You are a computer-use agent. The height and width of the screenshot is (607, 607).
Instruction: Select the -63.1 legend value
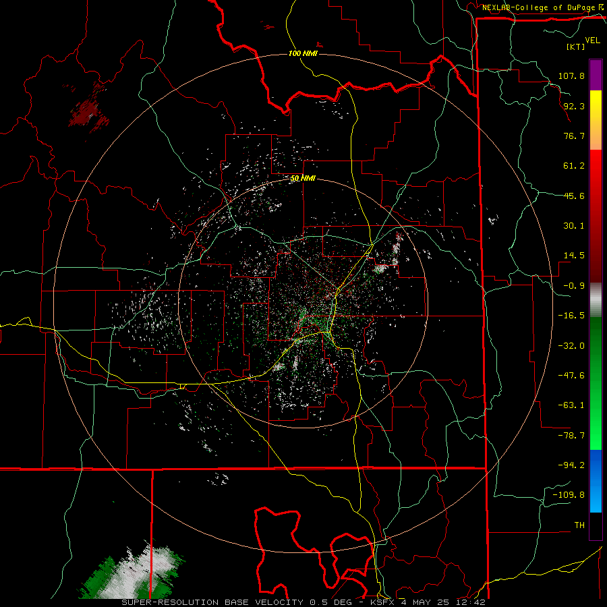click(571, 405)
